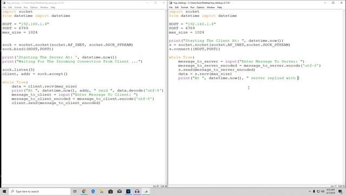Click server window status bar Ln/Col indicator
Screen dimensions: 346x195
click(x=160, y=186)
